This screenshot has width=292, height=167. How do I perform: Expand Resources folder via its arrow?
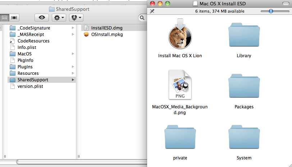coord(73,73)
